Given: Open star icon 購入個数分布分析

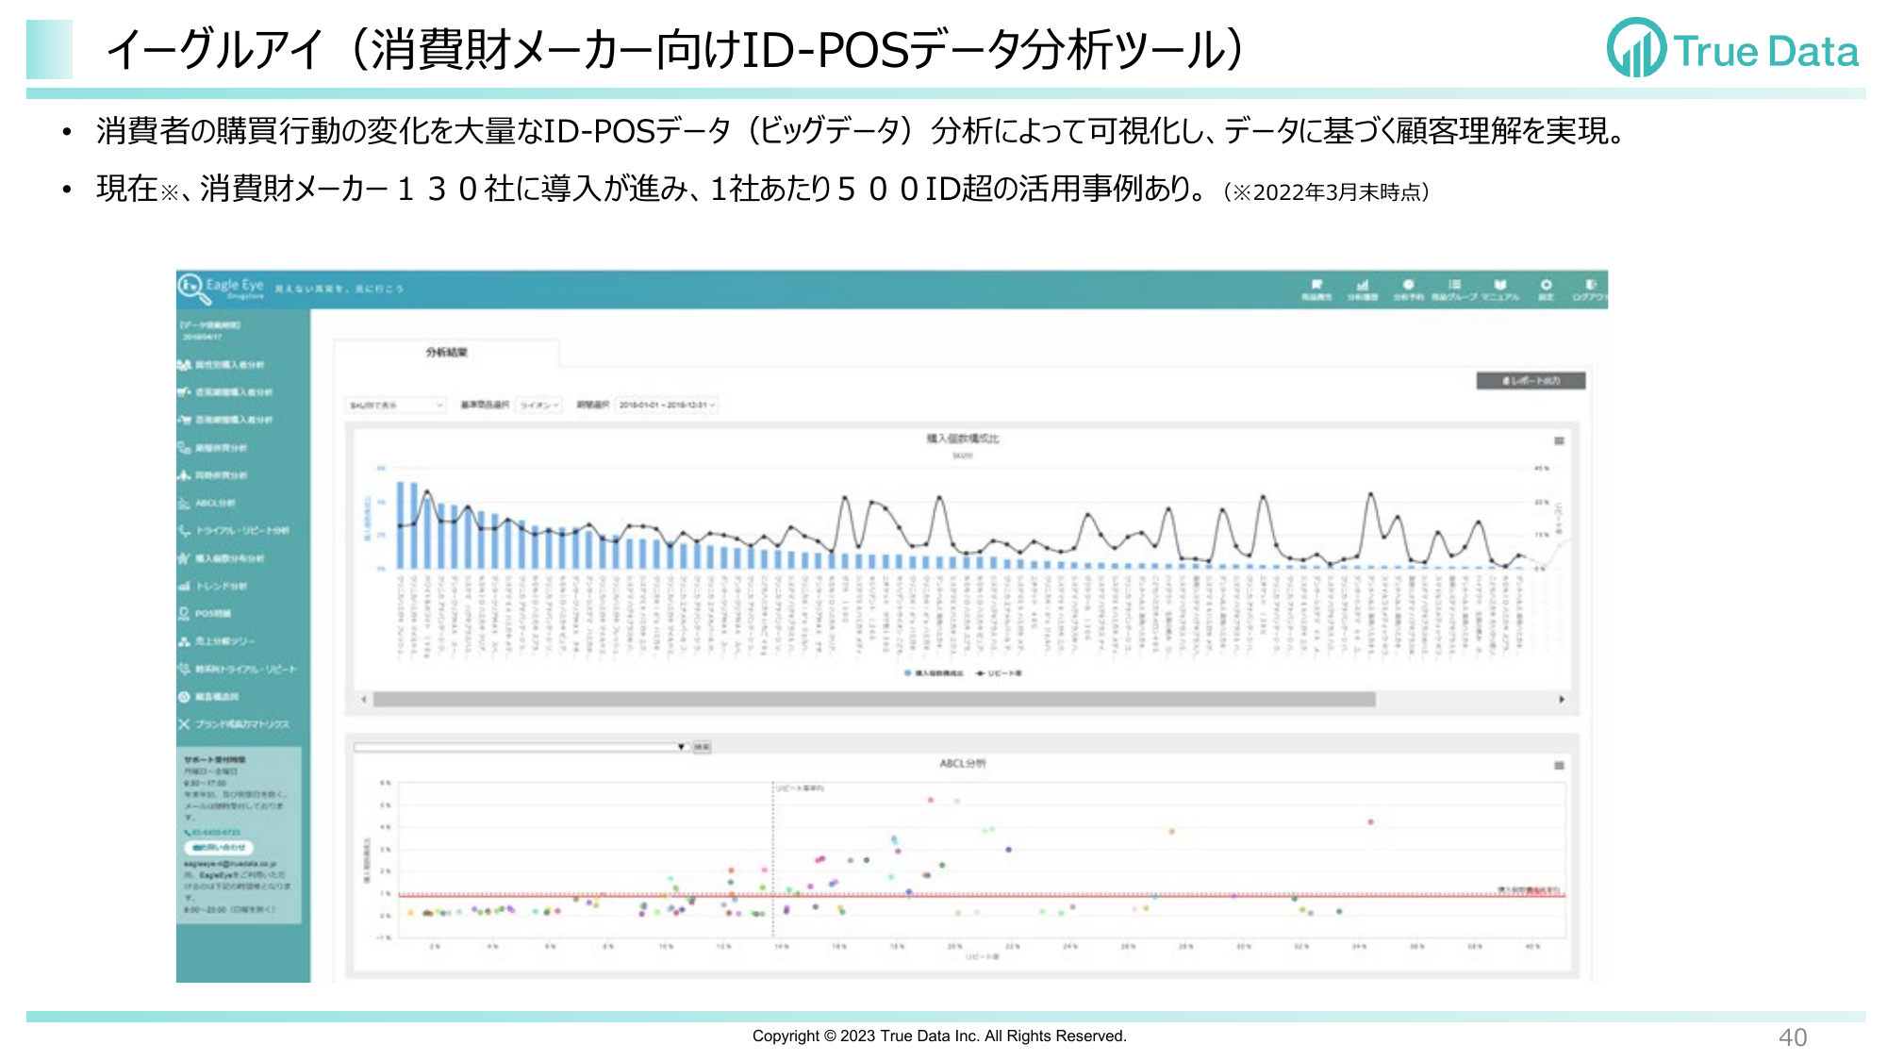Looking at the screenshot, I should pyautogui.click(x=184, y=558).
